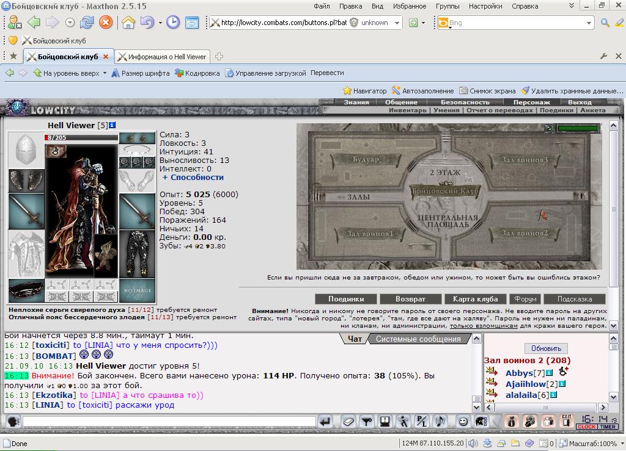Open the History clock icon
This screenshot has height=451, width=626.
173,23
